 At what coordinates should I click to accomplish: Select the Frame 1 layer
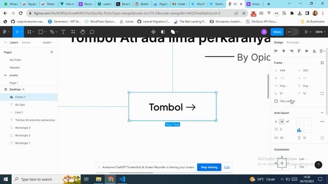pos(29,97)
